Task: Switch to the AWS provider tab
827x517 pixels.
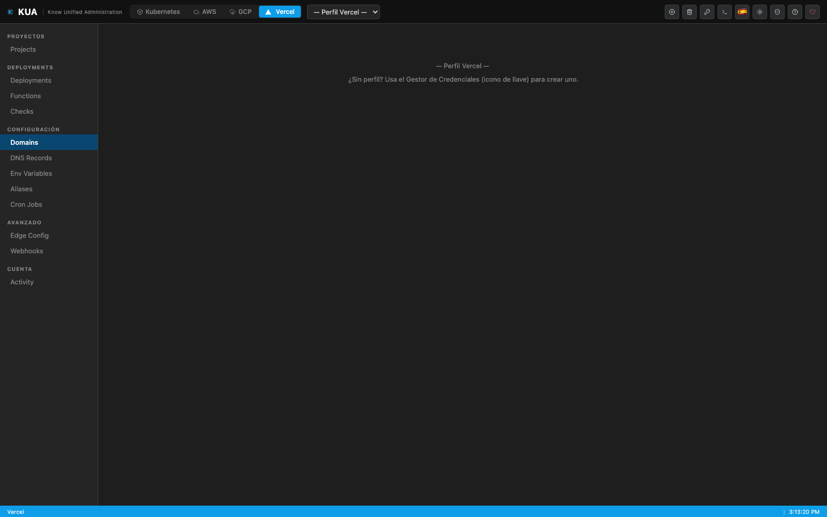Action: [205, 12]
